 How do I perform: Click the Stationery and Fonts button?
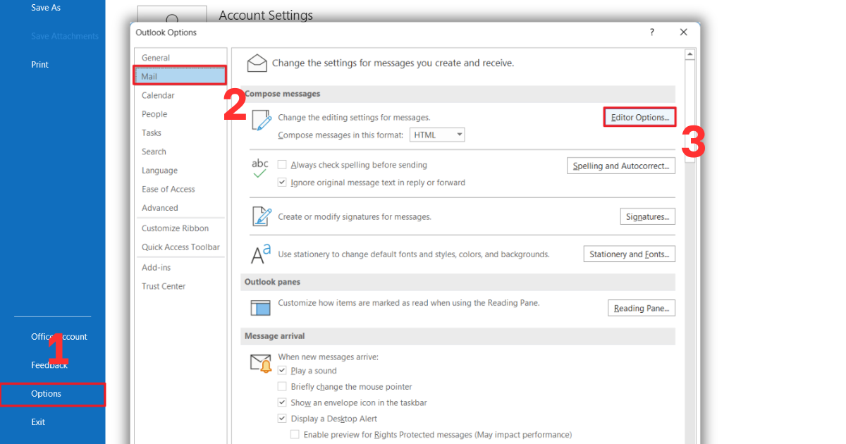pos(629,254)
